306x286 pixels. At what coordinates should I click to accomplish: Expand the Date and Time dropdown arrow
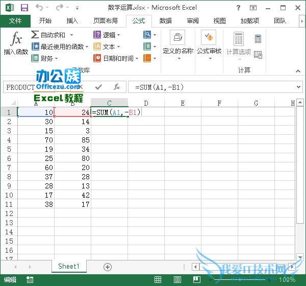click(137, 58)
